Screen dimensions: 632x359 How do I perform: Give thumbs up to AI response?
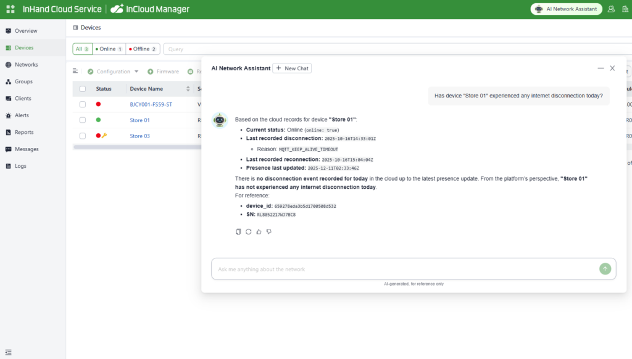[259, 232]
